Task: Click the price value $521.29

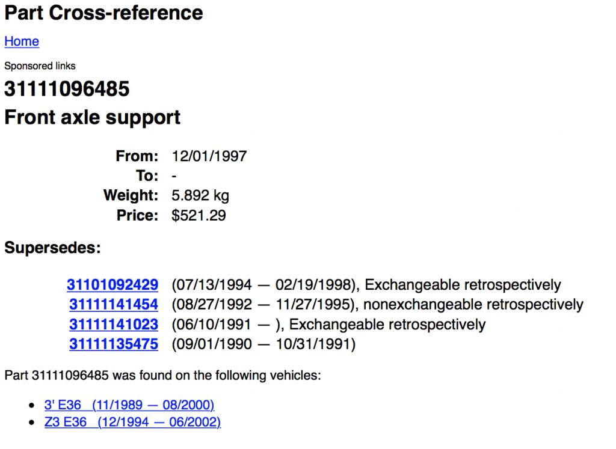Action: [199, 215]
